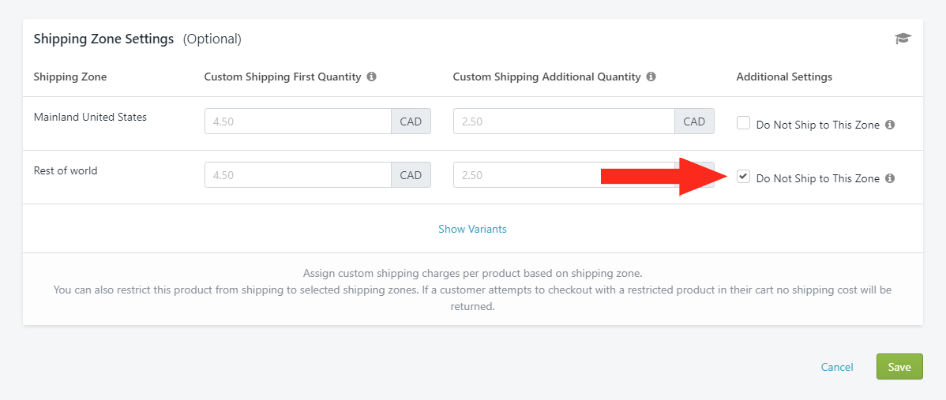The width and height of the screenshot is (946, 400).
Task: Uncheck Do Not Ship checkbox for Rest of world
Action: pyautogui.click(x=743, y=177)
